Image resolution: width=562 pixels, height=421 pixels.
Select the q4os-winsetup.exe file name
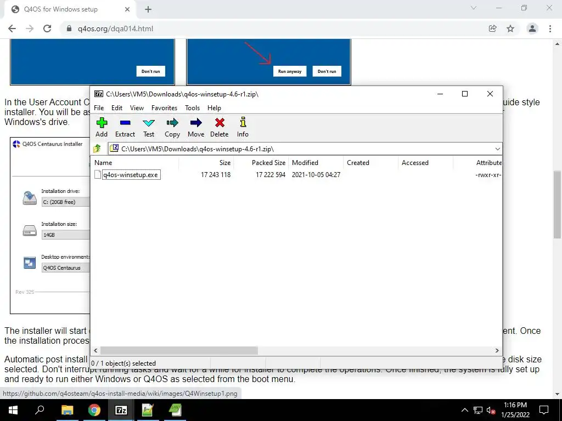pyautogui.click(x=131, y=175)
